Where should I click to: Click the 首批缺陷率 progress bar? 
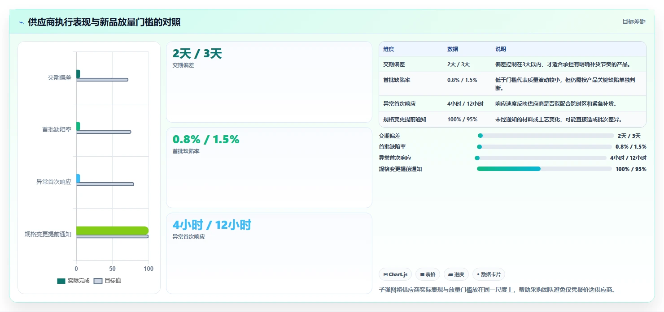(x=544, y=147)
